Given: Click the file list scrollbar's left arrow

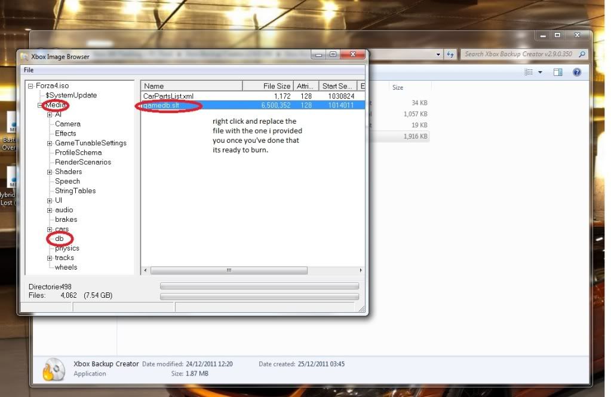Looking at the screenshot, I should pyautogui.click(x=145, y=270).
